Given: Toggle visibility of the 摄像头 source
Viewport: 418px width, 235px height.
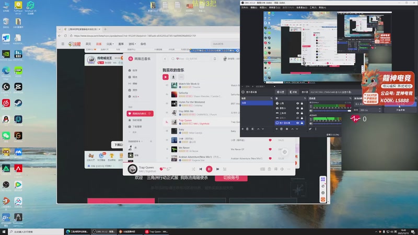Looking at the screenshot, I should point(297,108).
